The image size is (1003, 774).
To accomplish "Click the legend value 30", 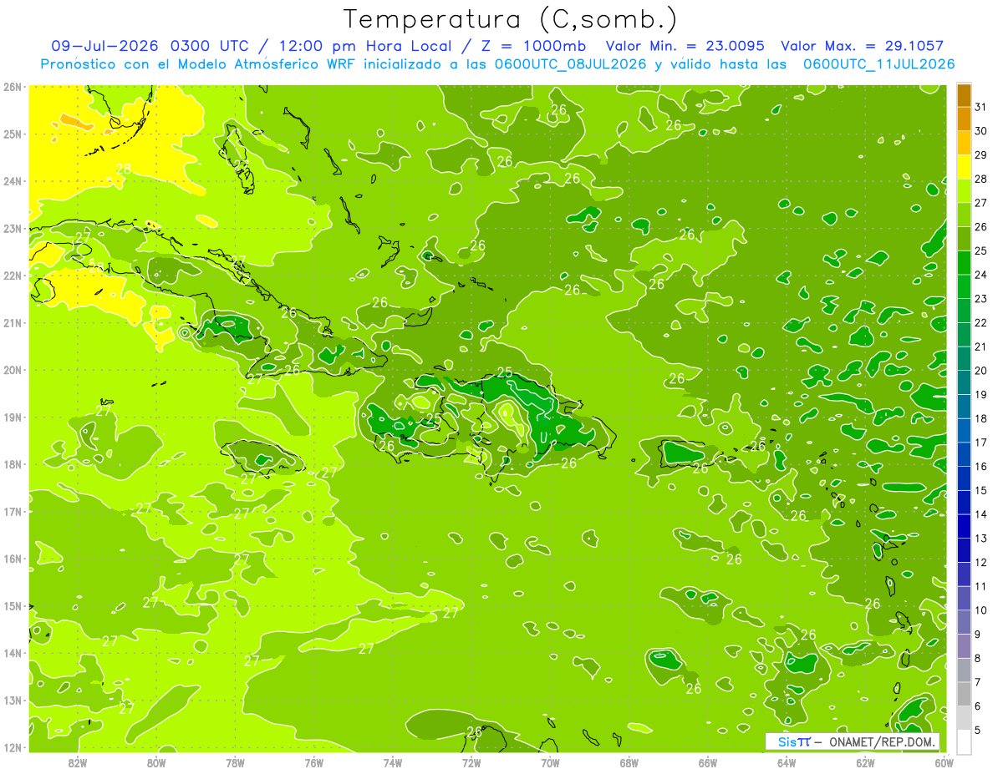I will tap(980, 131).
